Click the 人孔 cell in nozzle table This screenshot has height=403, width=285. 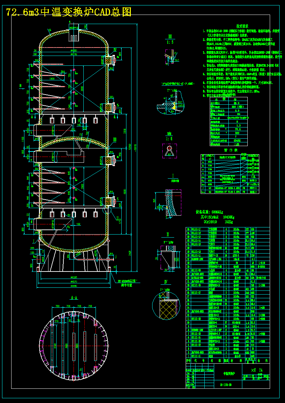(x=253, y=177)
